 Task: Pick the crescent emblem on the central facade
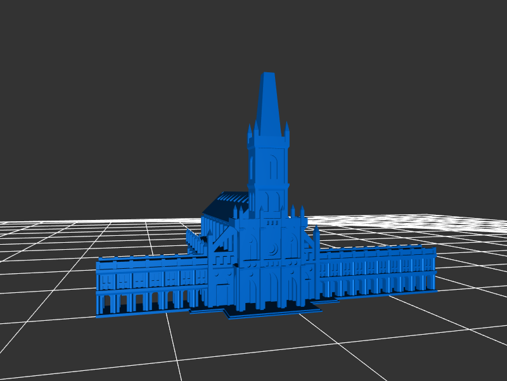coord(273,250)
